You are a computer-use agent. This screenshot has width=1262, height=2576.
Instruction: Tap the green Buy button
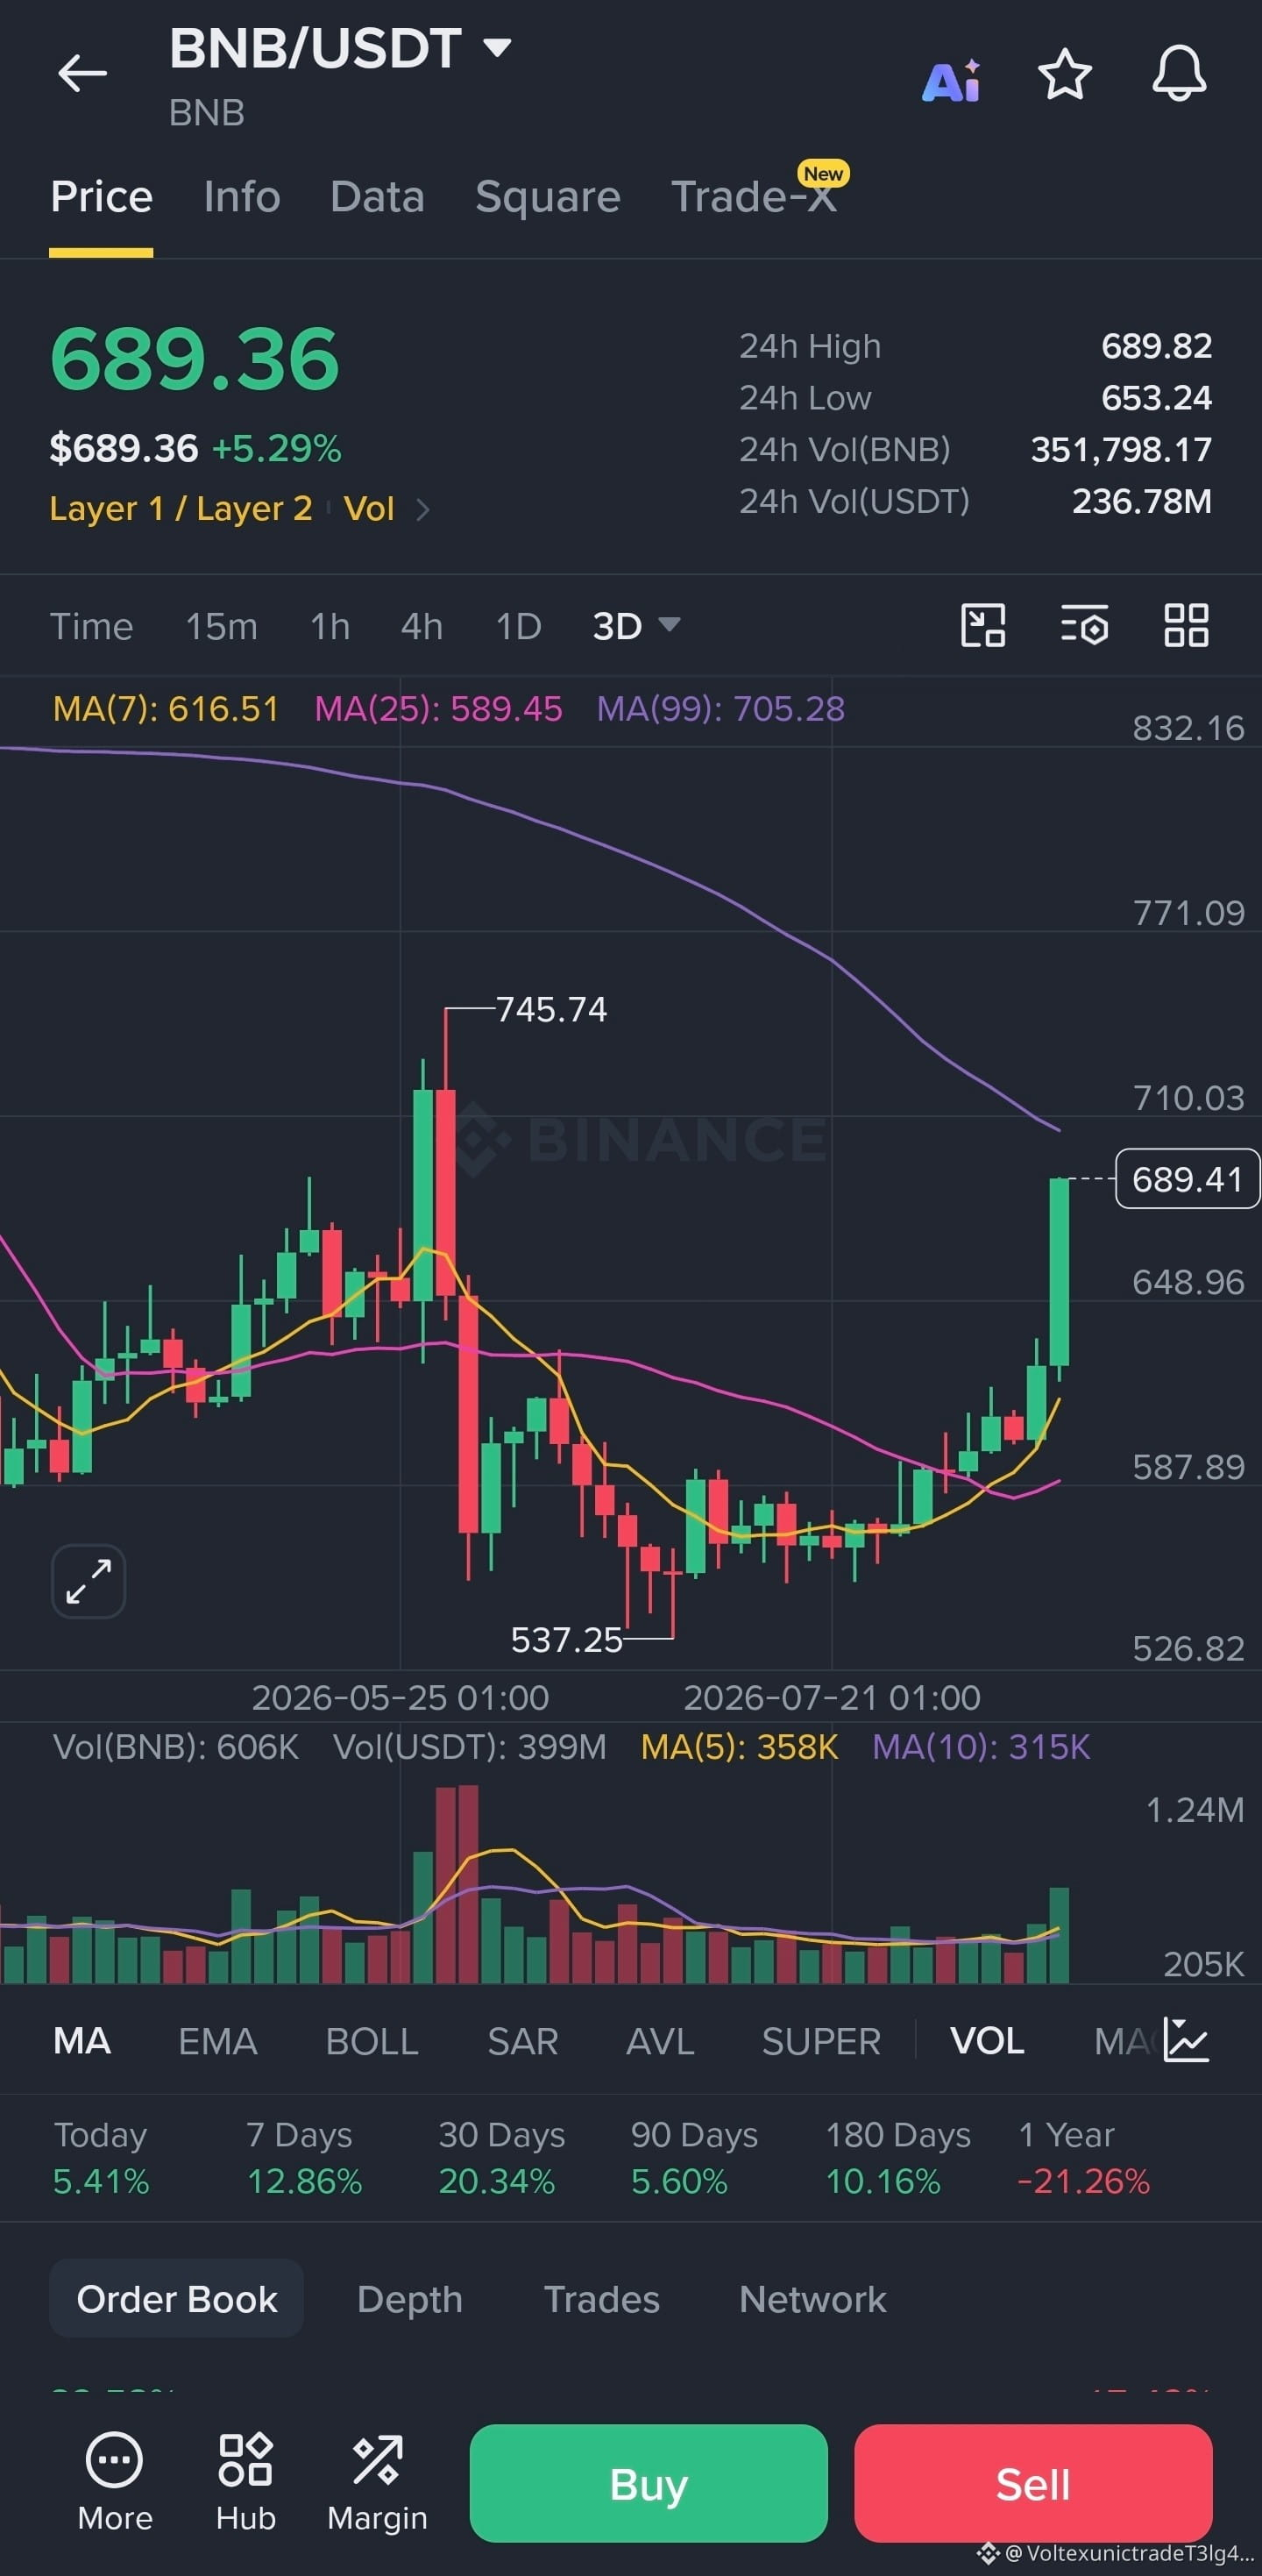click(x=649, y=2483)
